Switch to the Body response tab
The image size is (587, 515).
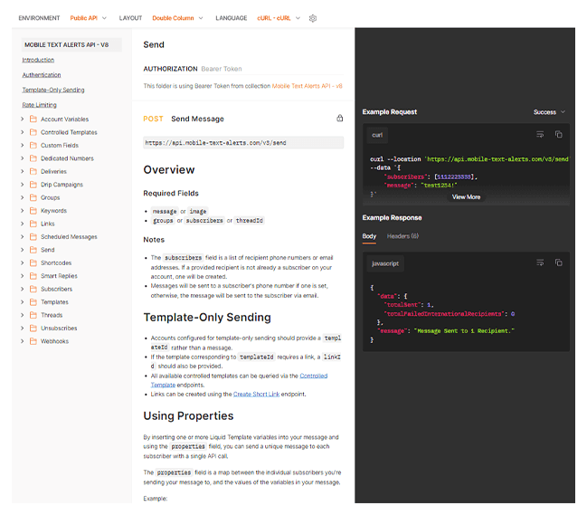click(x=369, y=236)
